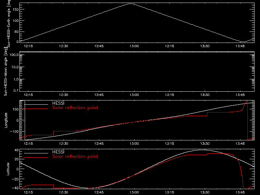Select the red legend line in Longitude panel
This screenshot has height=195, width=260.
point(36,109)
